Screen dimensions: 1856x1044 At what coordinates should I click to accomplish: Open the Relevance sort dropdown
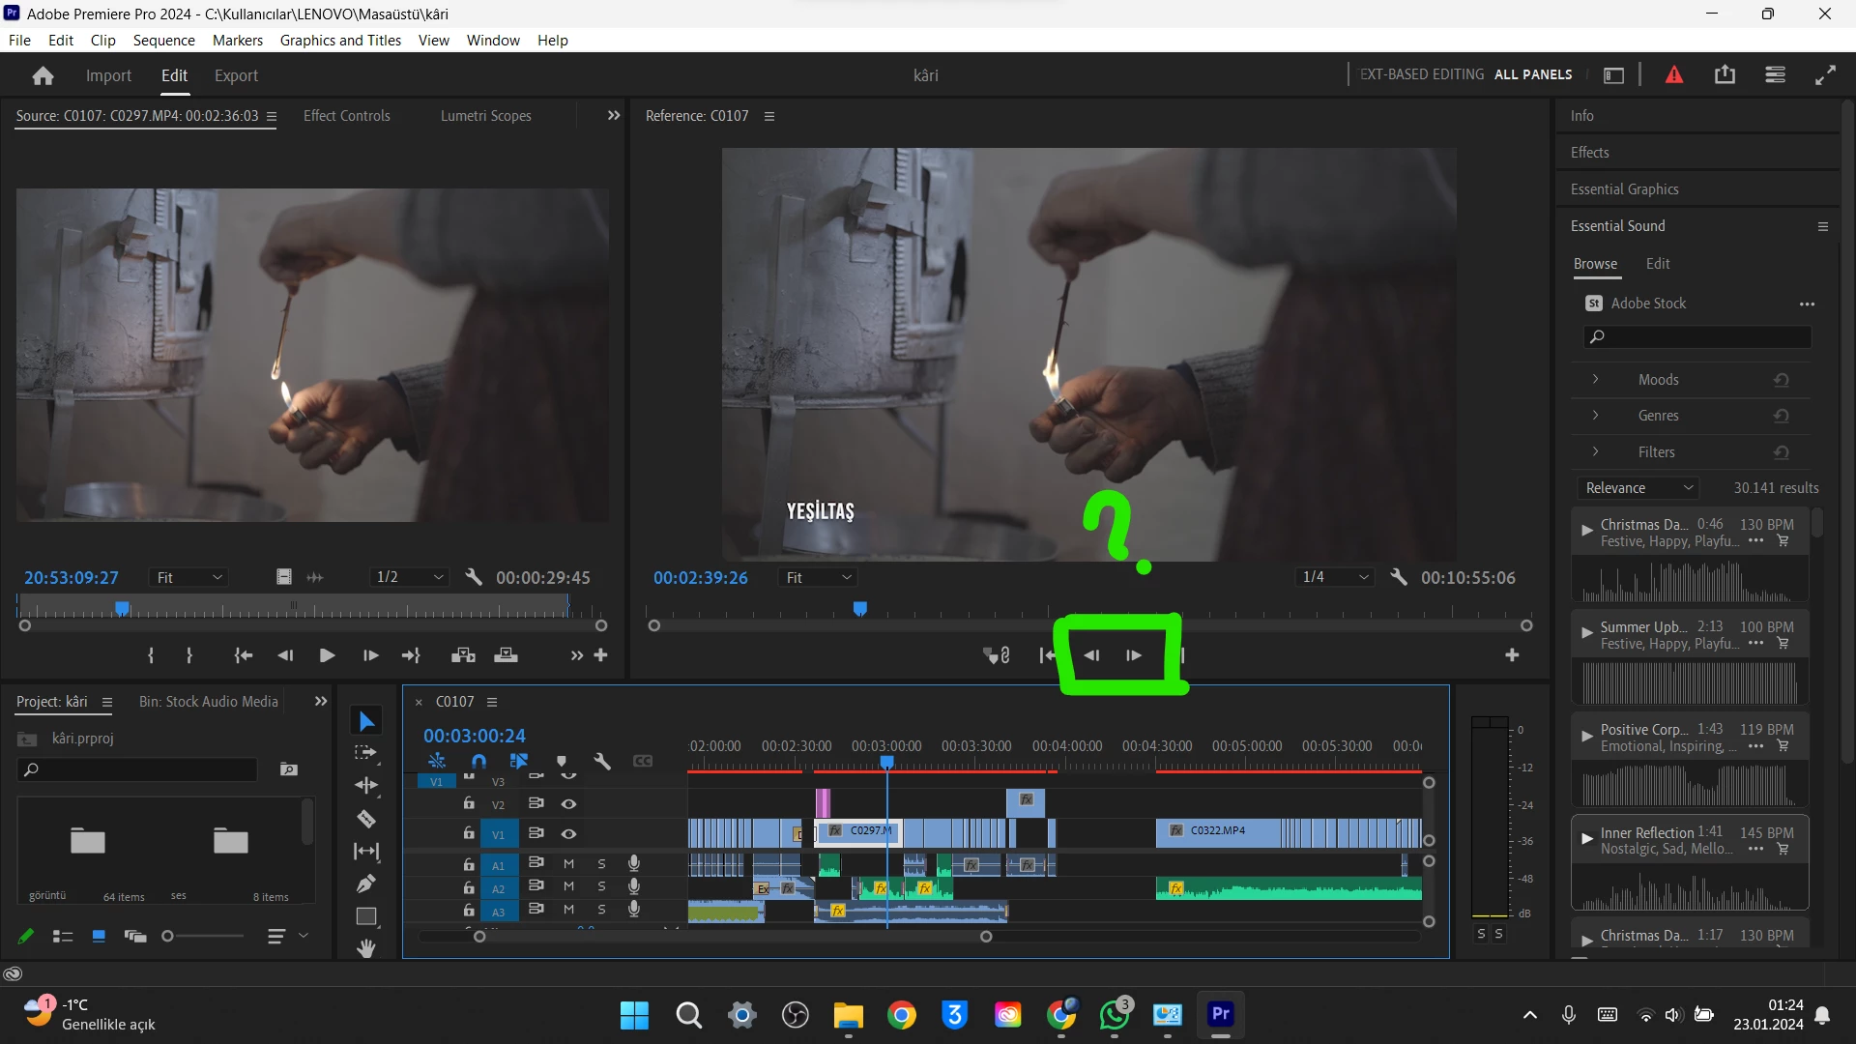click(1638, 488)
